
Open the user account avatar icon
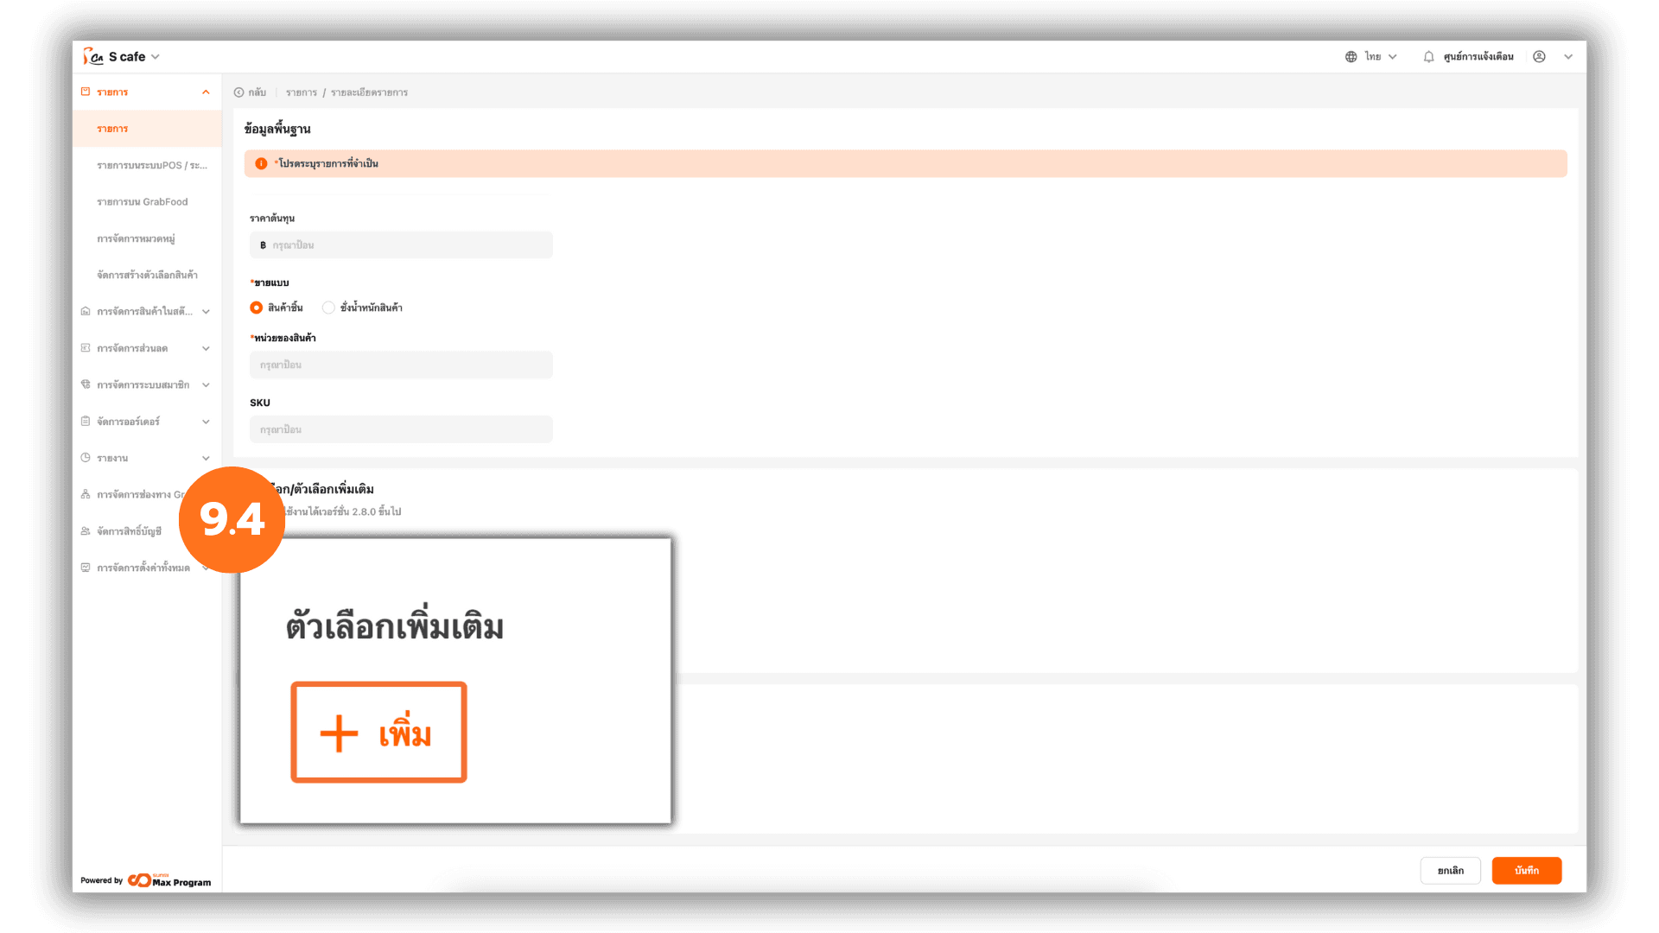[x=1539, y=57]
